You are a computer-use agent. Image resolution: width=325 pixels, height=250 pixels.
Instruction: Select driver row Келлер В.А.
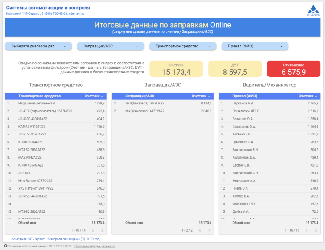pos(270,196)
